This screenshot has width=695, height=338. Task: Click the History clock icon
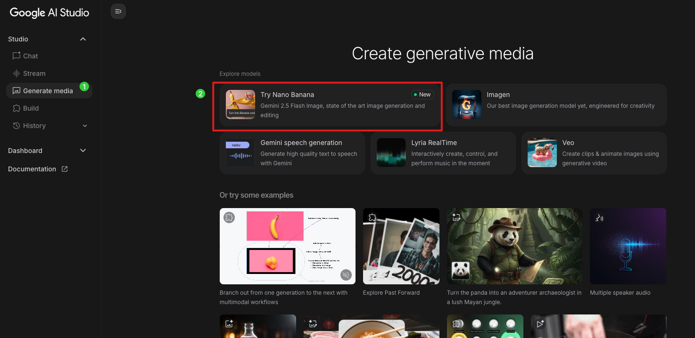click(x=17, y=126)
